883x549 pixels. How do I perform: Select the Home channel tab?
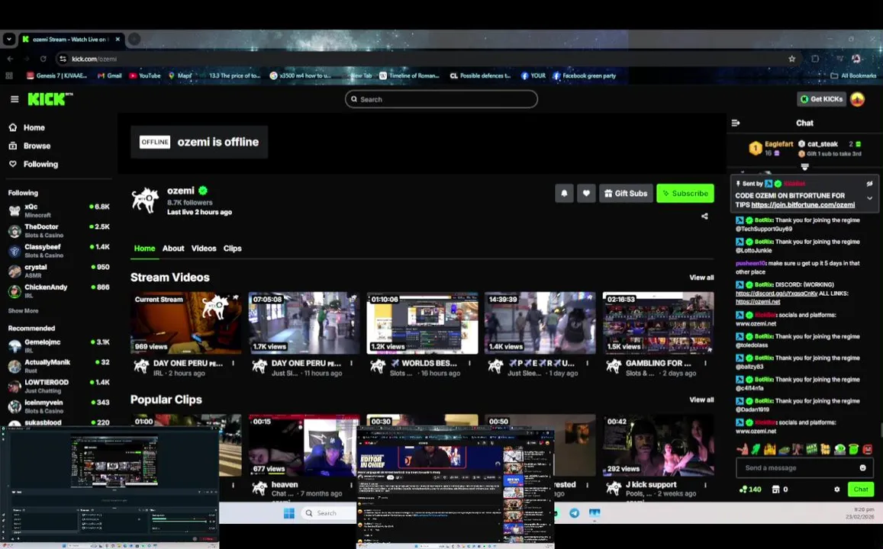(145, 248)
